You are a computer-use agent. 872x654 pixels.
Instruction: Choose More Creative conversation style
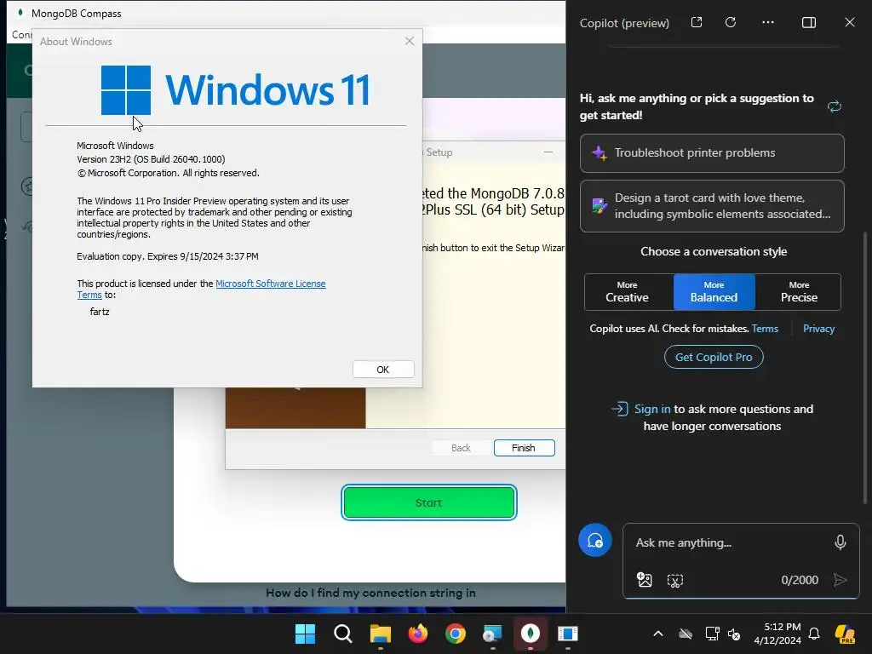pos(628,292)
